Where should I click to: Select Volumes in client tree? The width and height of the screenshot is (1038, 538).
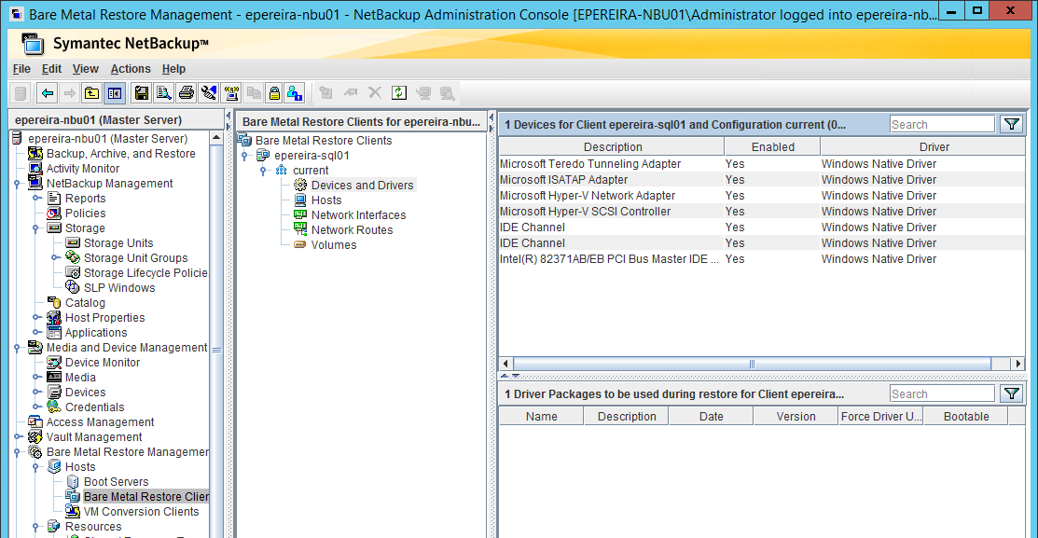click(x=334, y=245)
